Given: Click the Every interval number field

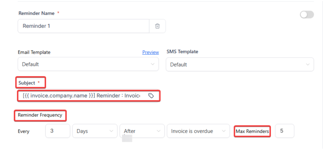Looking at the screenshot, I should [x=57, y=131].
